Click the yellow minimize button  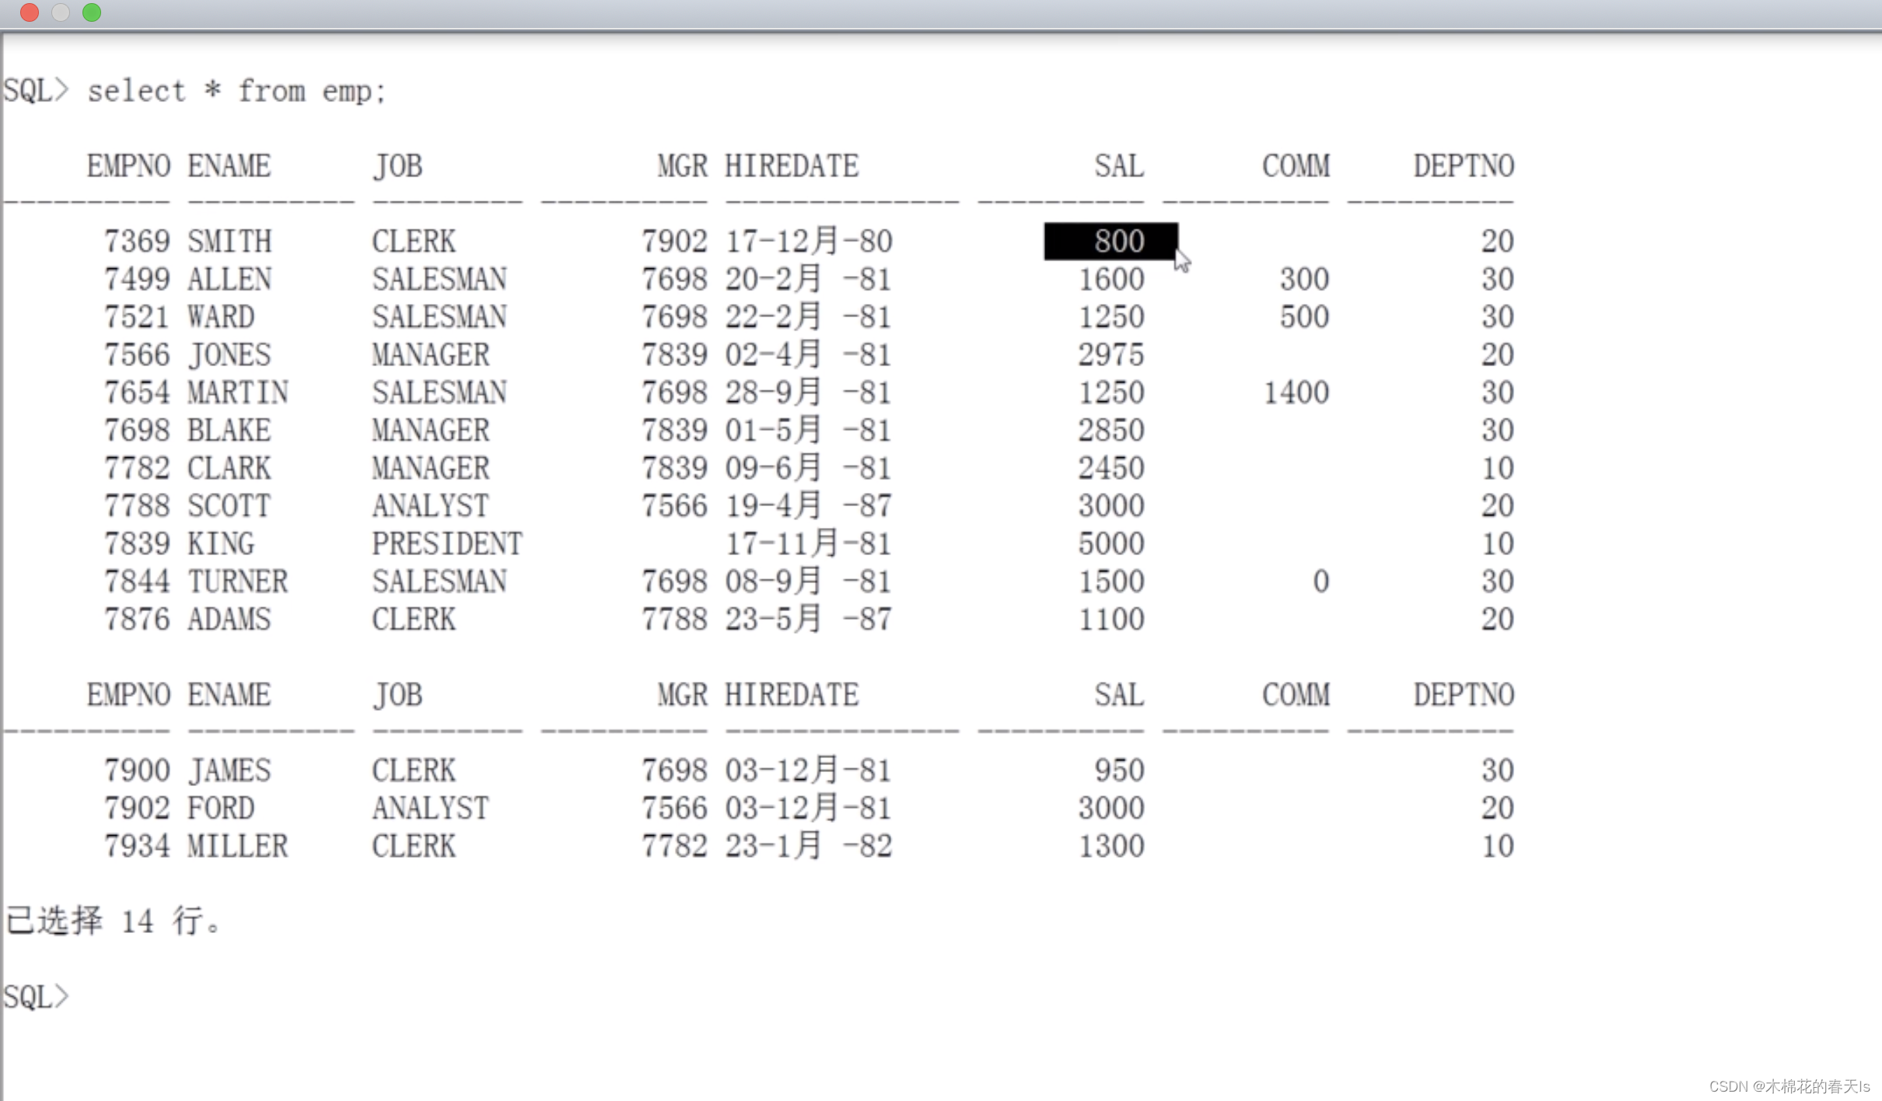[x=61, y=15]
